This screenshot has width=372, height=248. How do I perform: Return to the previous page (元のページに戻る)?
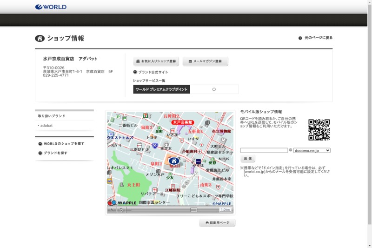click(315, 38)
